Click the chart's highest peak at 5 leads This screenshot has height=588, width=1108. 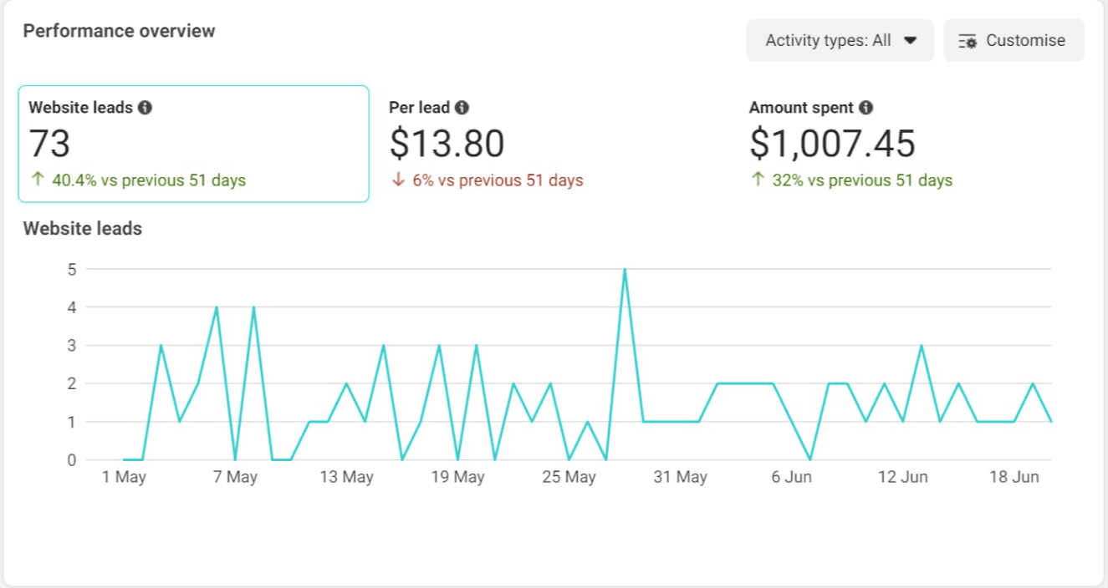625,270
